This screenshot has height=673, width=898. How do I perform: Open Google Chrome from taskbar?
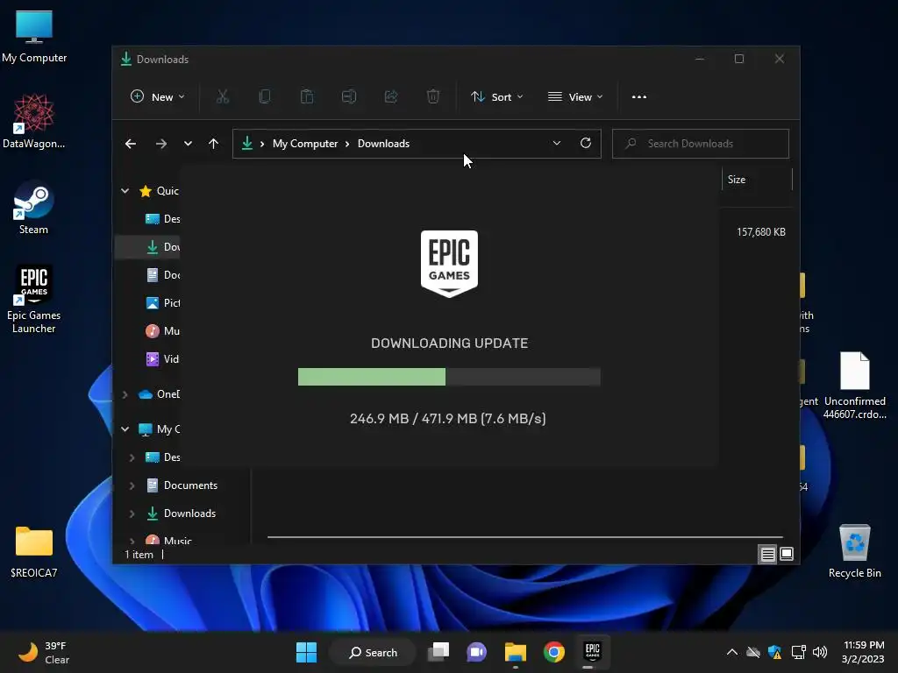(554, 652)
